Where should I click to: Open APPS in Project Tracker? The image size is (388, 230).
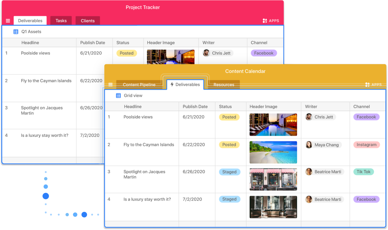coord(271,21)
